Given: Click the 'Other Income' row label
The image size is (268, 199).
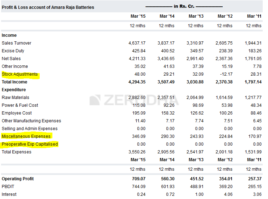Looking at the screenshot, I should [x=15, y=66].
